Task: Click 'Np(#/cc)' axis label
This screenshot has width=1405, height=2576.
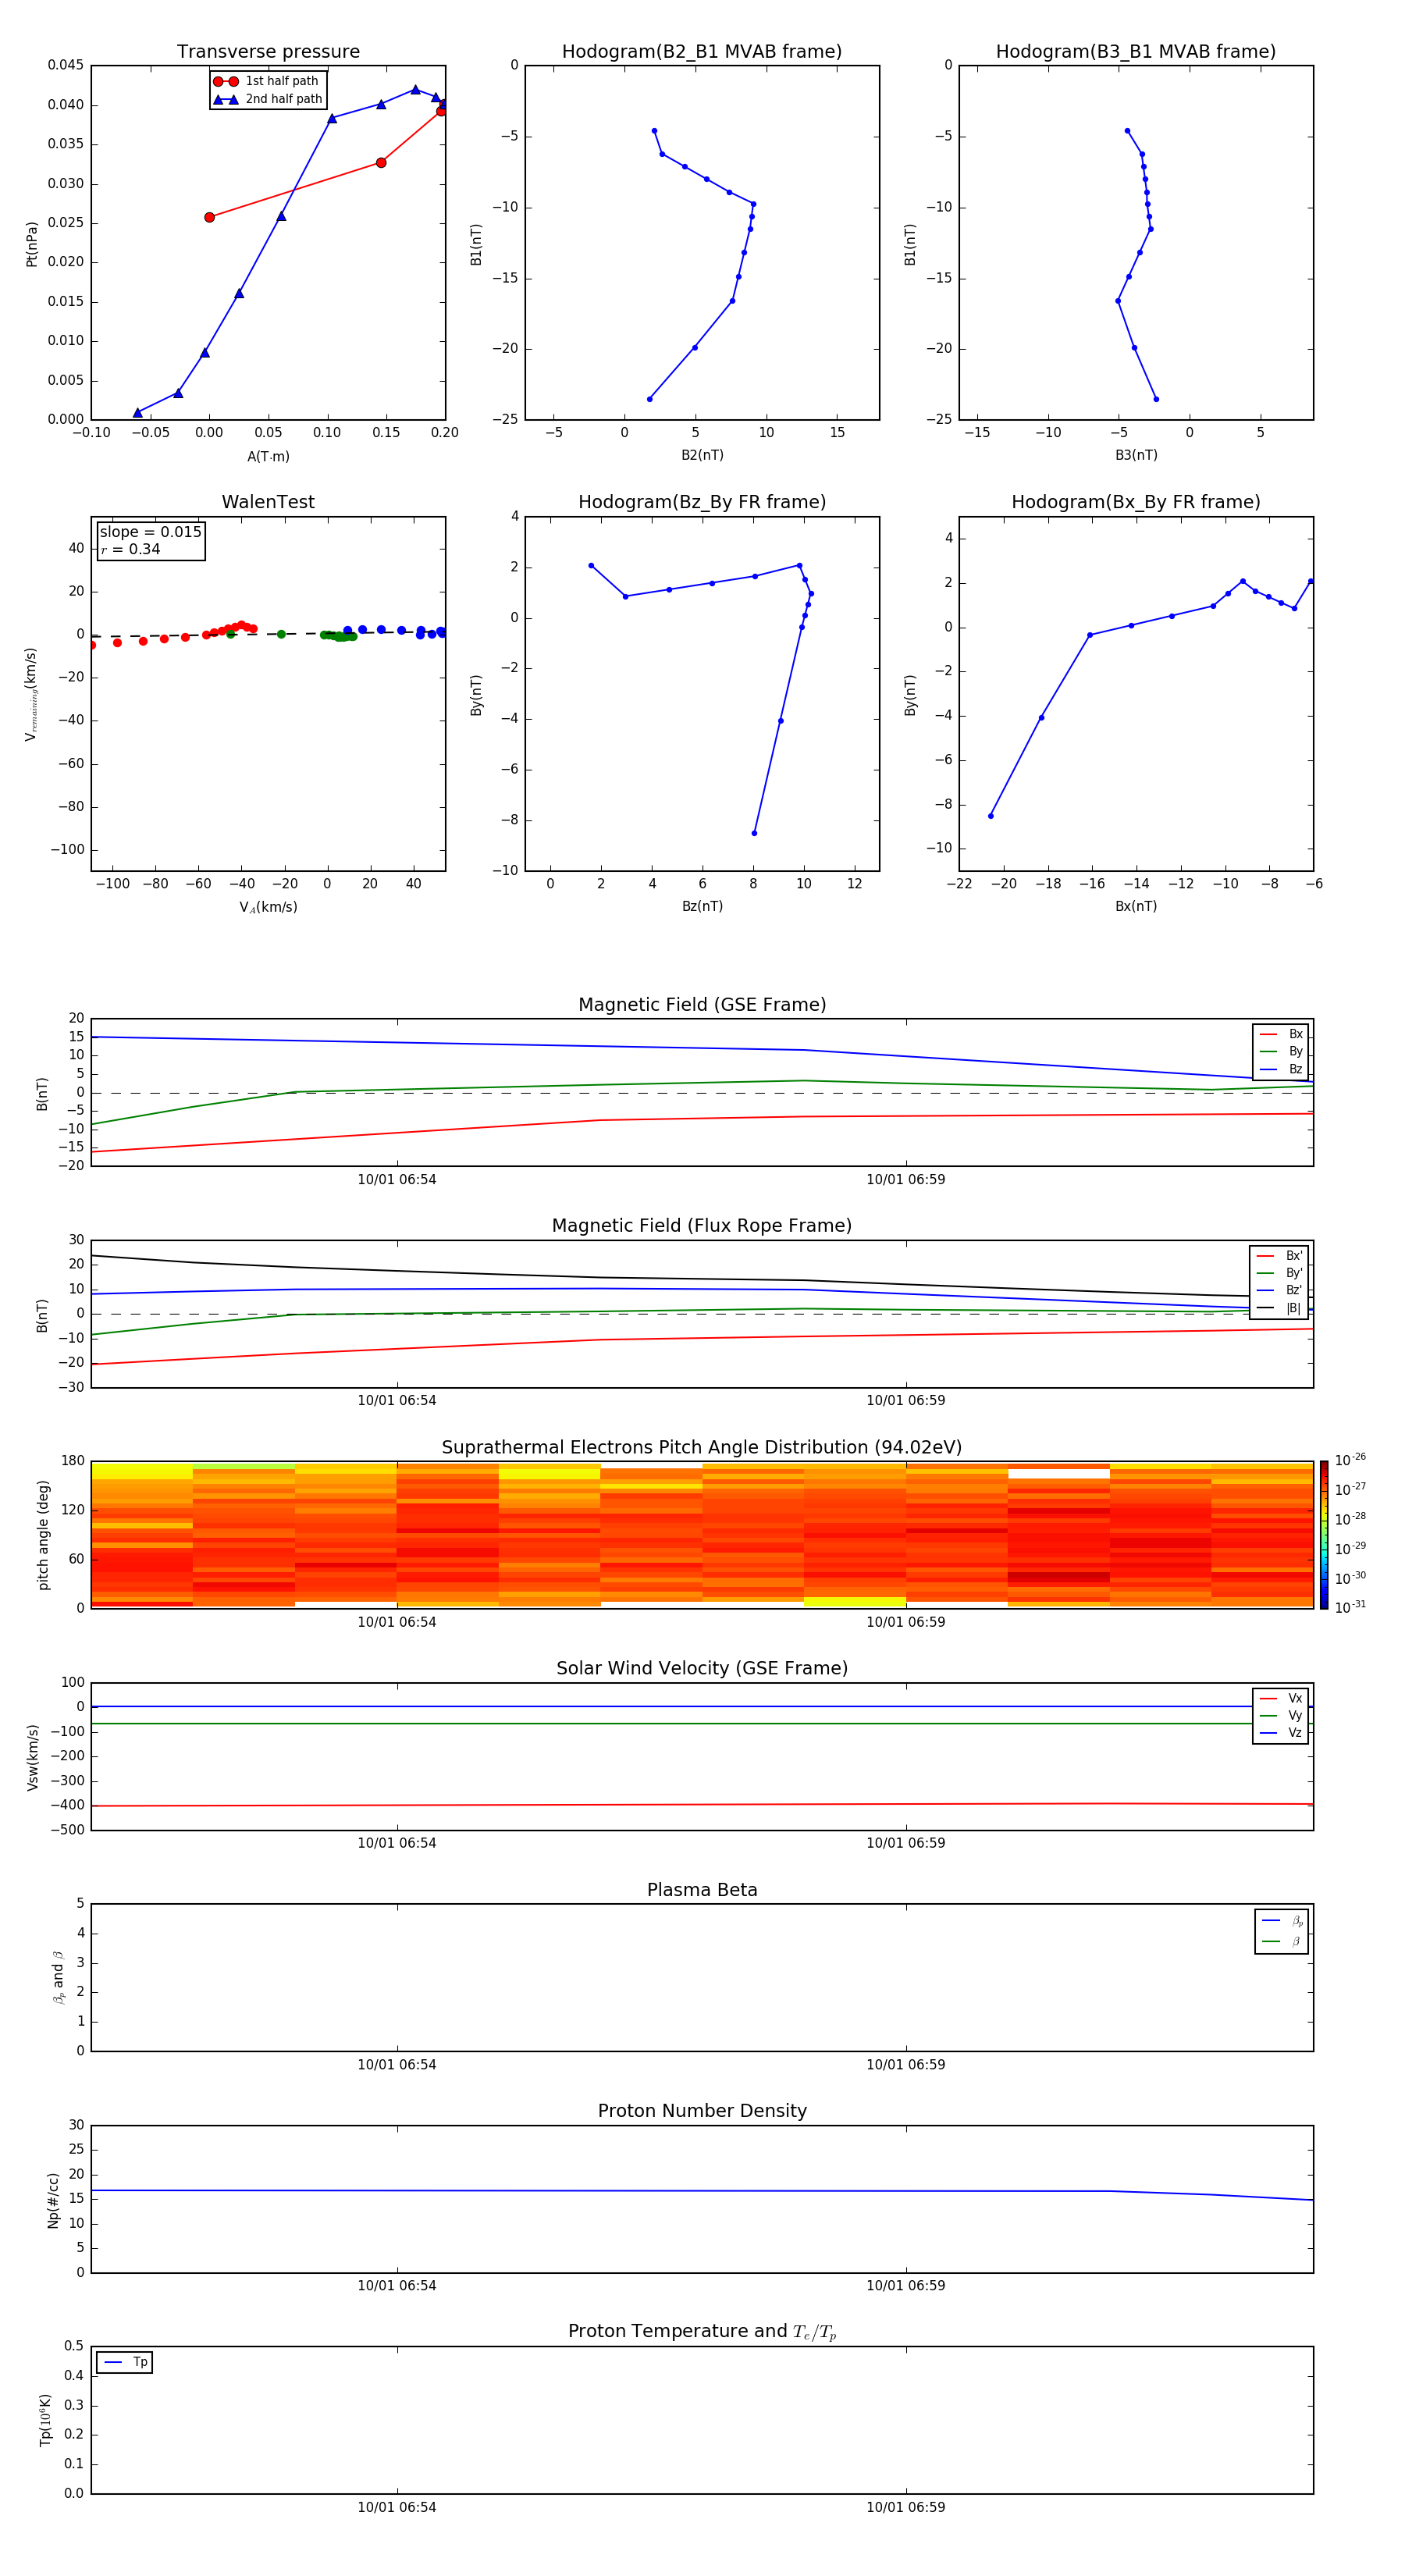Action: point(53,2200)
